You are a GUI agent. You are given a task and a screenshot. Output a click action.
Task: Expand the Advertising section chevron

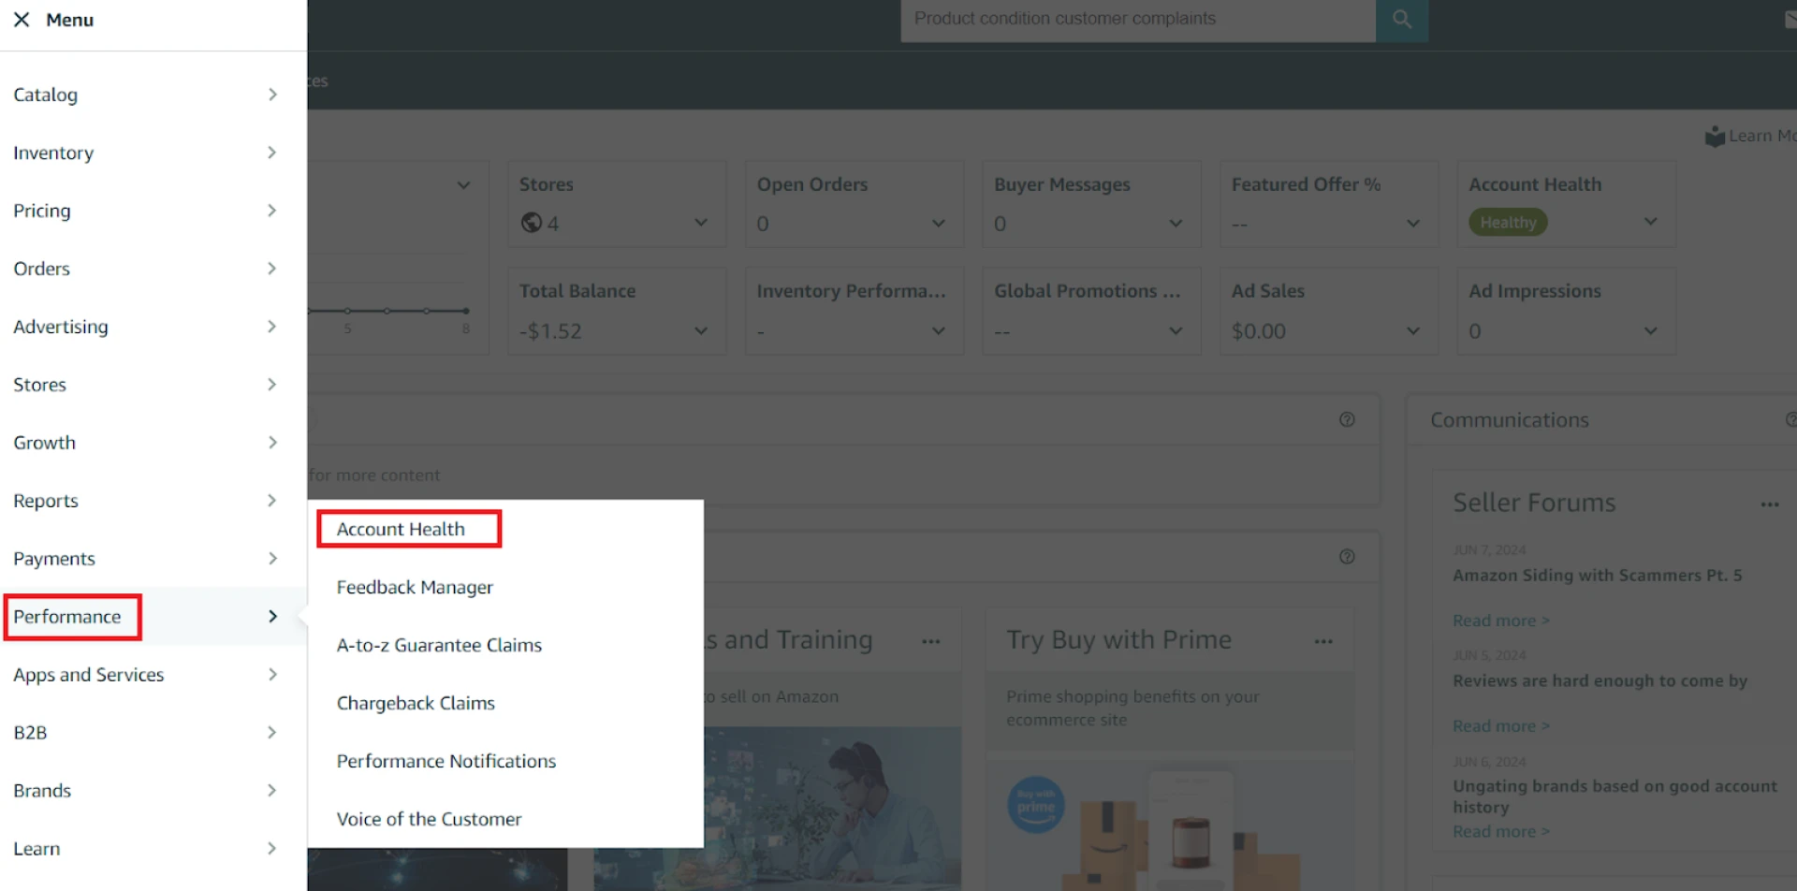pos(272,327)
